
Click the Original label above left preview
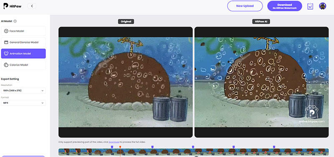(126, 22)
